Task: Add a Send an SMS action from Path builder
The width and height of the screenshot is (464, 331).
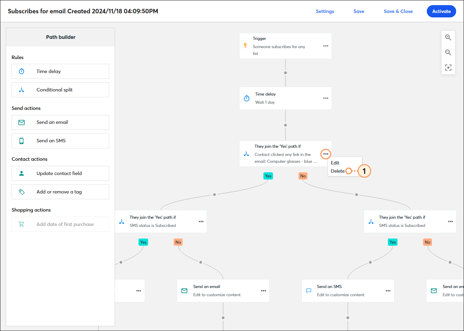Action: coord(60,141)
